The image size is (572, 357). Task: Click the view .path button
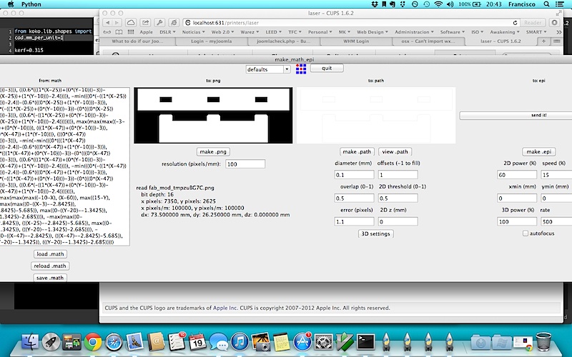point(395,151)
